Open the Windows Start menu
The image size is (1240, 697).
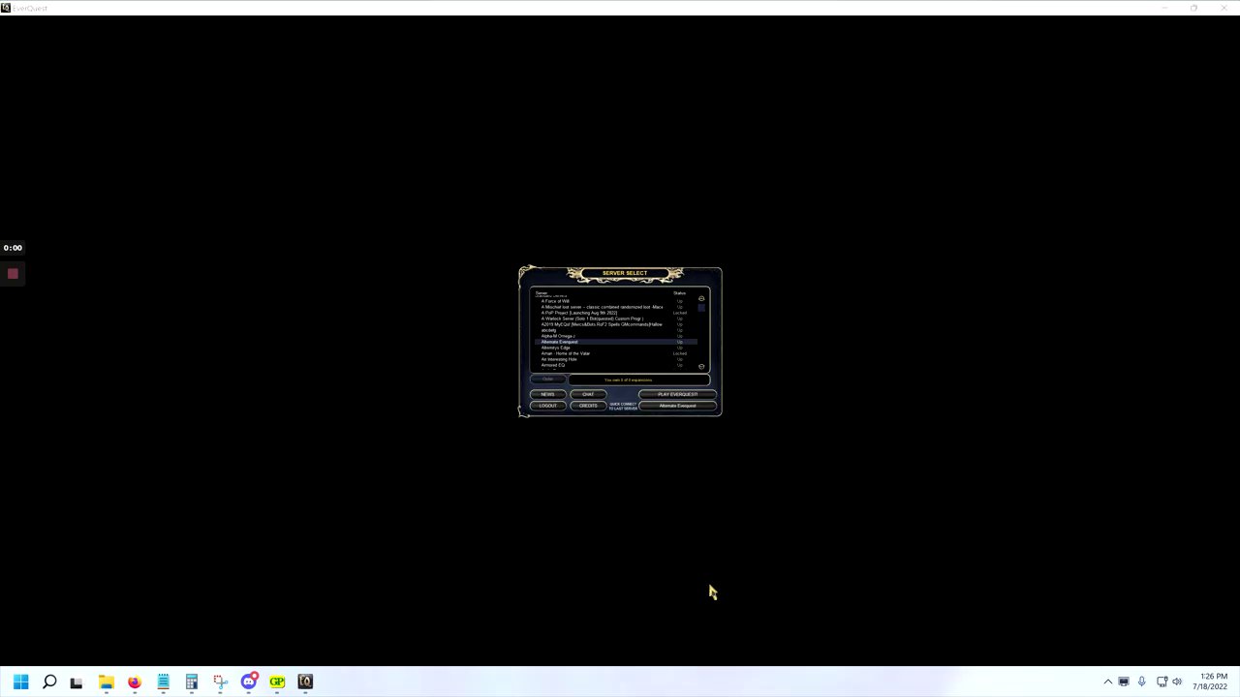pos(21,682)
